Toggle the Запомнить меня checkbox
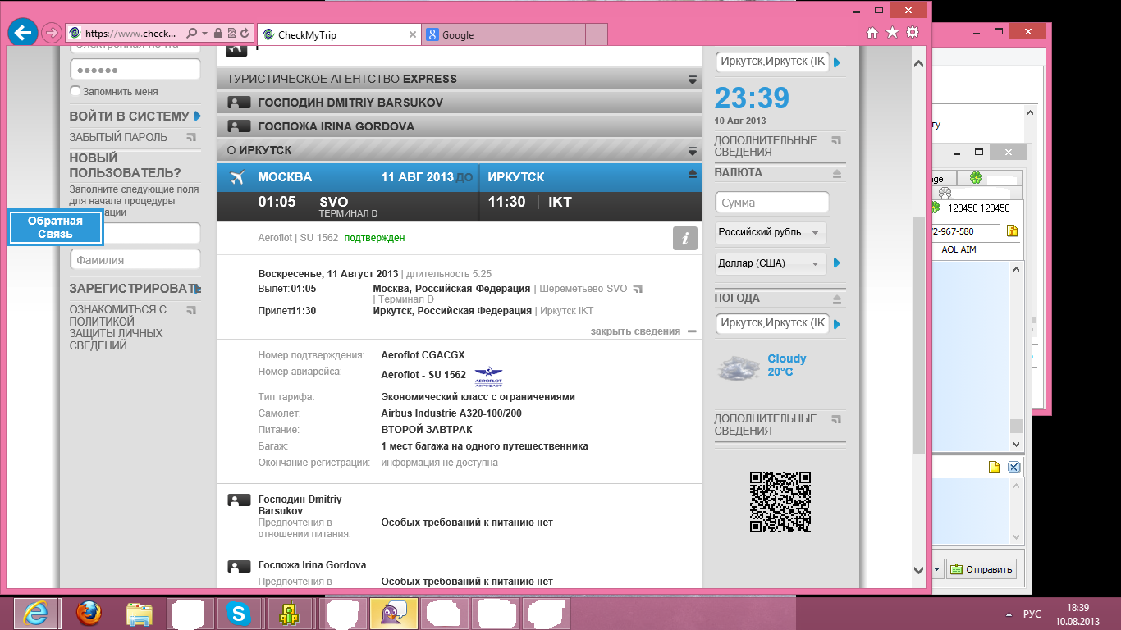 pos(75,91)
